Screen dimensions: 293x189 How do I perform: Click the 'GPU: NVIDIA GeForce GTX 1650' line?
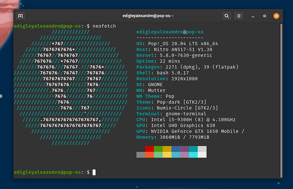coord(190,131)
